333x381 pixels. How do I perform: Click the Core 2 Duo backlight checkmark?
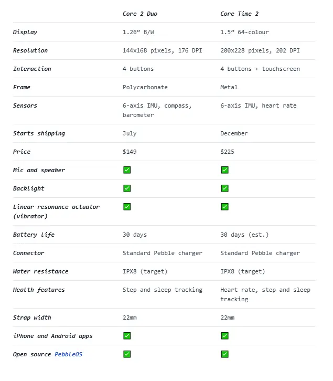[127, 188]
